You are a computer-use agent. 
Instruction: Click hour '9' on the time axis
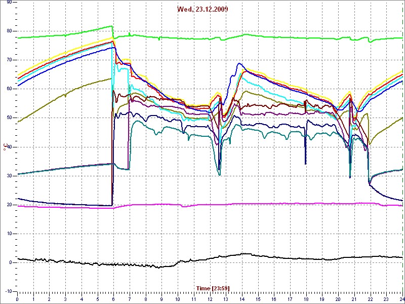click(x=162, y=299)
